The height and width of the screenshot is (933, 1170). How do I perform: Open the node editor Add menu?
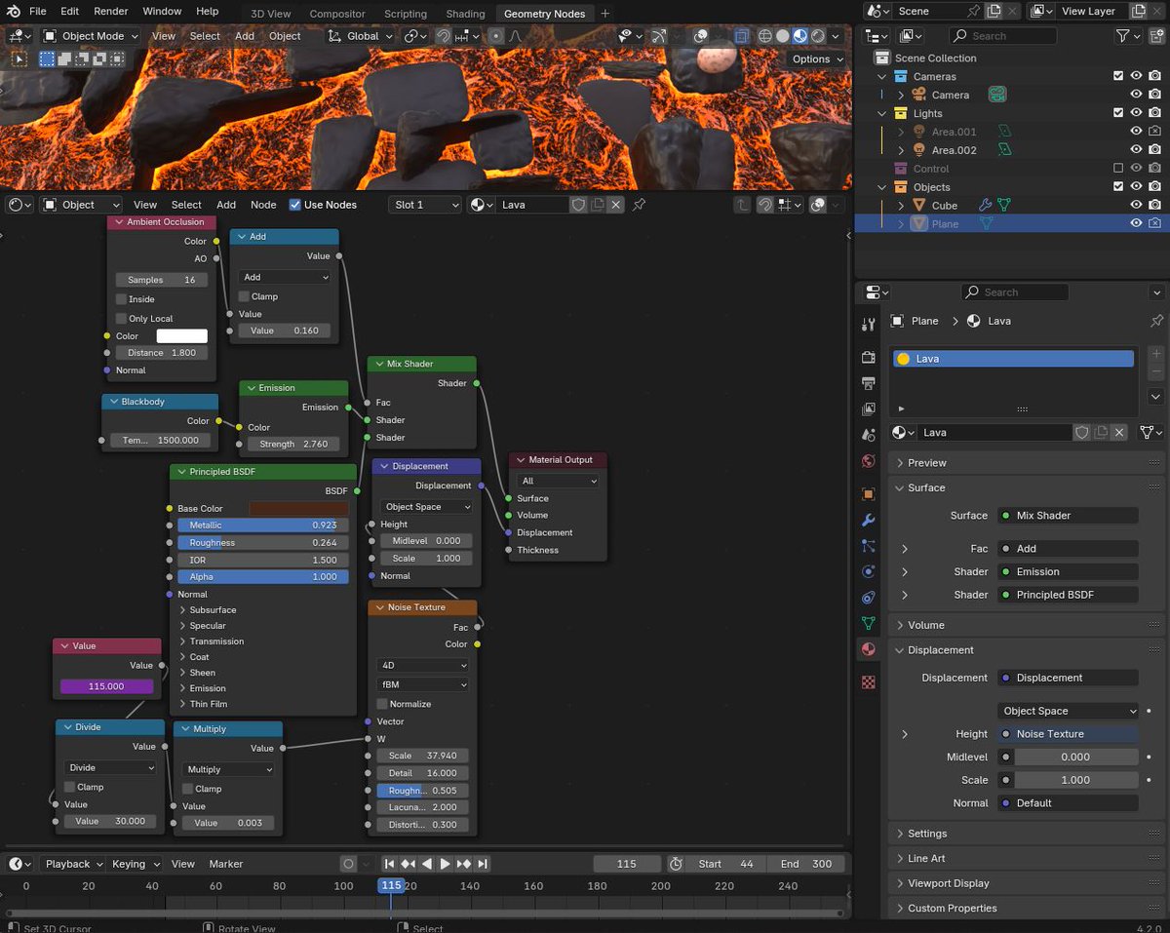226,205
